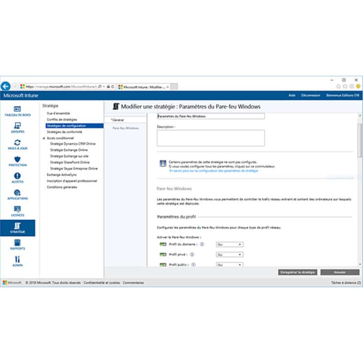Open Stratégie Exchange sur site
Screen dimensions: 363x363
click(69, 156)
